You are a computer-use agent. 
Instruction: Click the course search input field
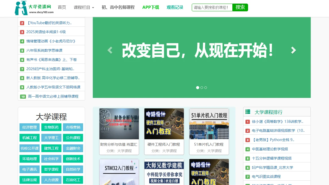click(212, 7)
